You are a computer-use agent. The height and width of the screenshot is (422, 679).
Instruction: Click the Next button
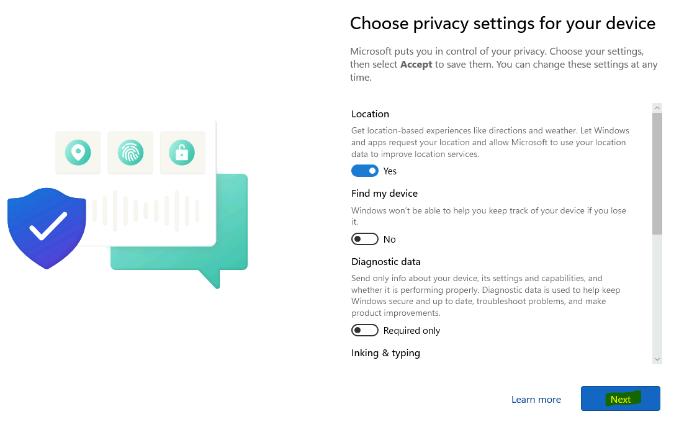click(621, 398)
